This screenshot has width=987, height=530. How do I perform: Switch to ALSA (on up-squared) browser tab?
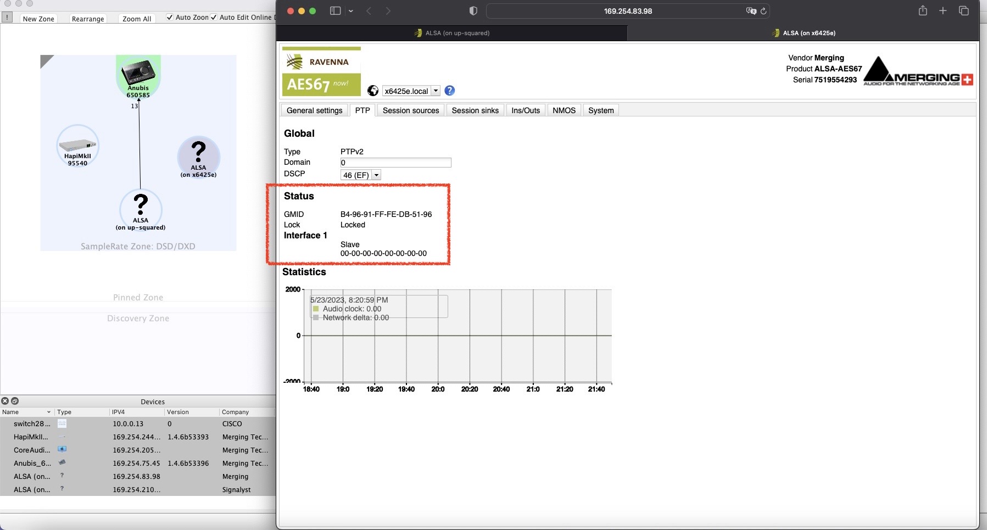451,33
